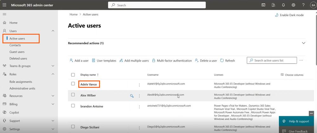Image resolution: width=317 pixels, height=133 pixels.
Task: Select Adele Vance row checkbox
Action: 73,84
